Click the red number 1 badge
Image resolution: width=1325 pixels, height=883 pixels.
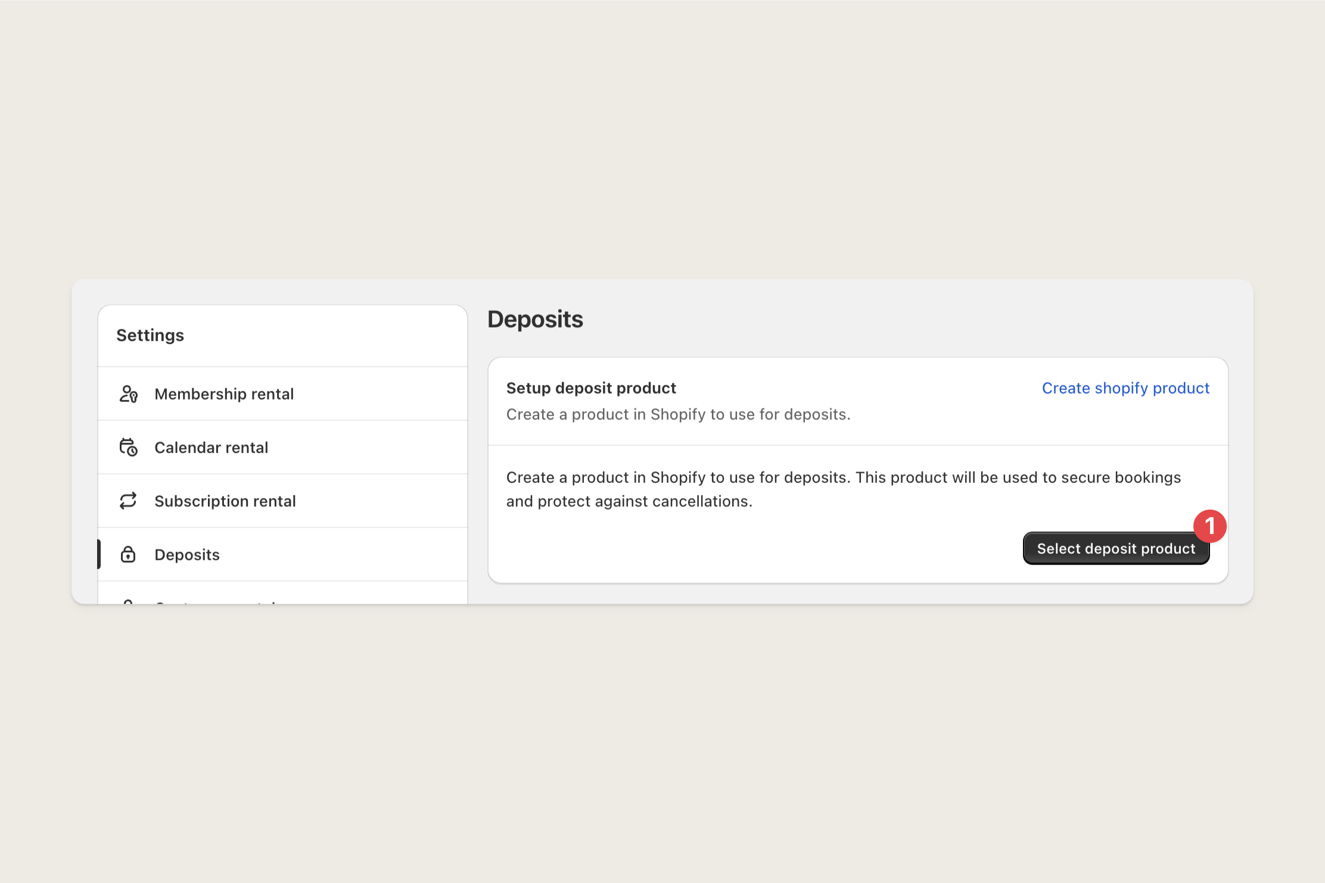coord(1209,526)
